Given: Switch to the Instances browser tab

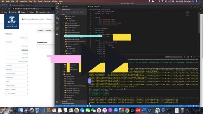Looking at the screenshot, I should pyautogui.click(x=21, y=5).
